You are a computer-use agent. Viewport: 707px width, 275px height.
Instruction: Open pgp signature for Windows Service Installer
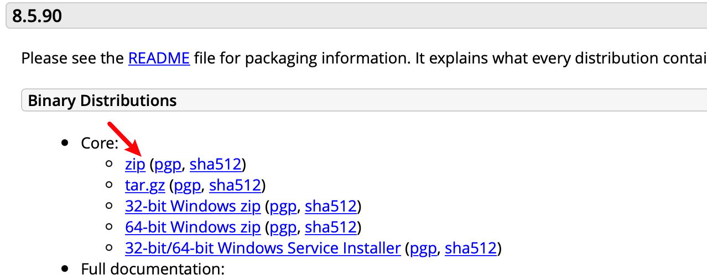423,248
